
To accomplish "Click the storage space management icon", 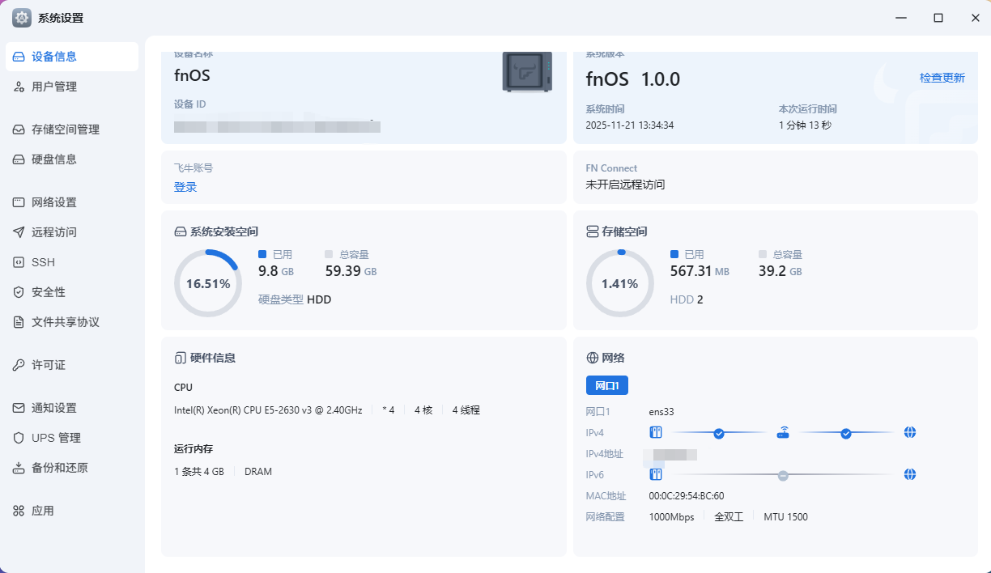I will (19, 129).
